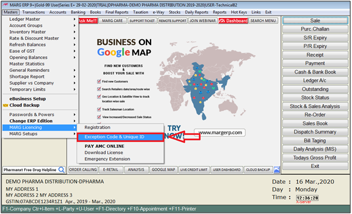This screenshot has width=352, height=214.
Task: Click the Pharmanxt helpline search magnifier icon
Action: [x=61, y=170]
